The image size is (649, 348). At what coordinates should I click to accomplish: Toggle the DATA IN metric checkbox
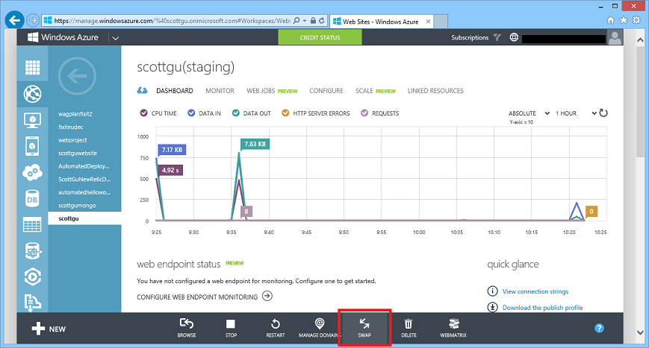(193, 113)
